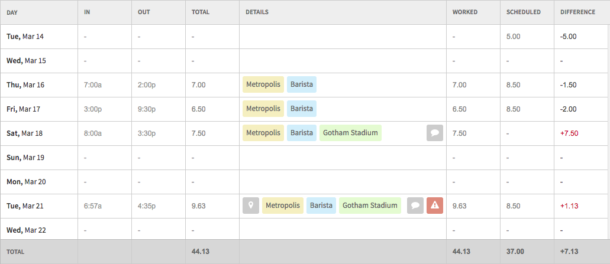Image resolution: width=610 pixels, height=264 pixels.
Task: Open the Sun, Mar 19 row
Action: click(305, 158)
